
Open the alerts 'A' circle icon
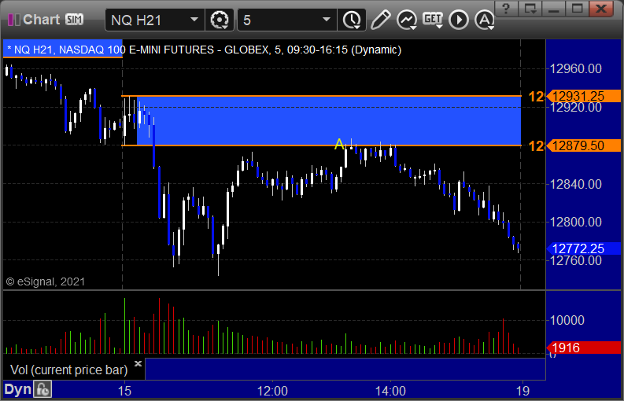point(484,20)
